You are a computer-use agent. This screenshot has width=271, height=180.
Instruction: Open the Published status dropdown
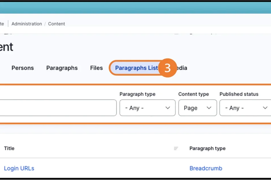[x=244, y=108]
